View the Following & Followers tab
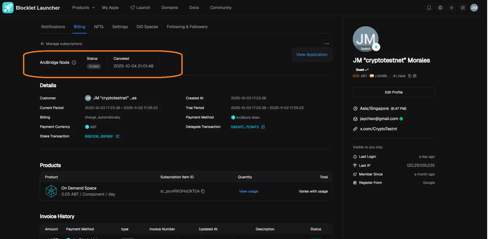491x239 pixels. click(187, 27)
